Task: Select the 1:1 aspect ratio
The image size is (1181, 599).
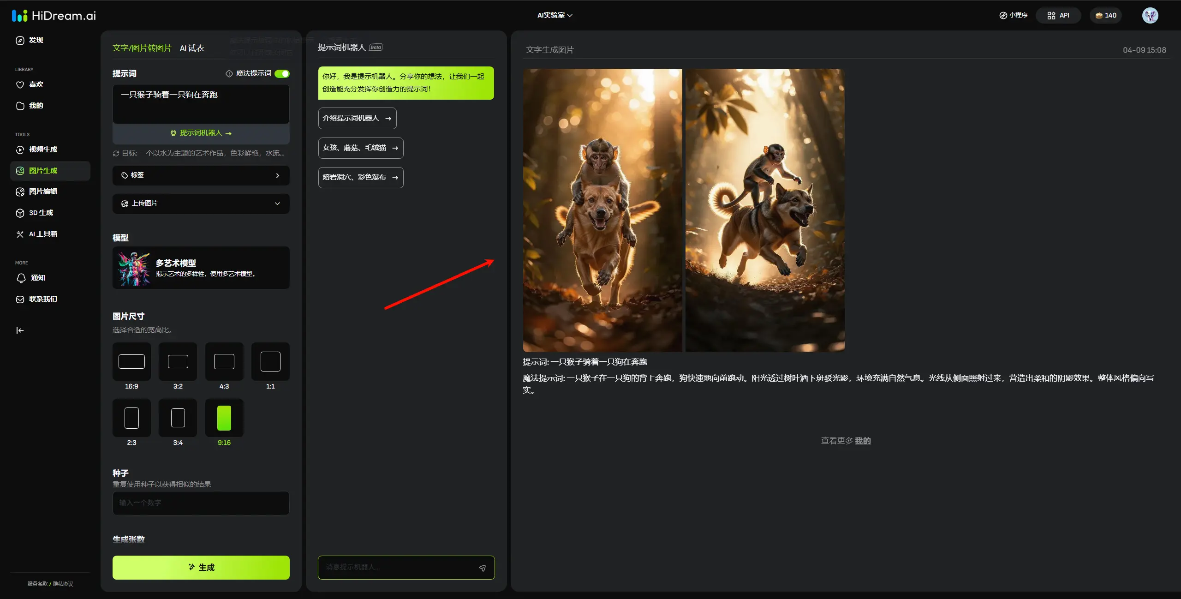Action: coord(270,362)
